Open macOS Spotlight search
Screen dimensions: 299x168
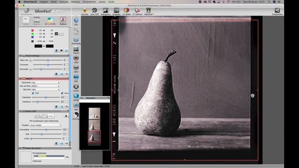pos(269,2)
